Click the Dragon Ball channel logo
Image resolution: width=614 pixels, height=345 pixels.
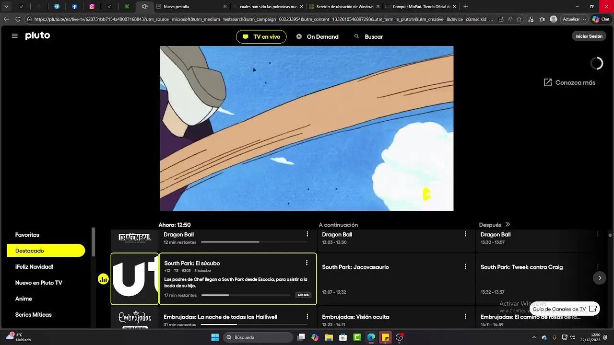[135, 238]
